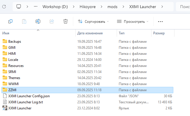Open the more options ellipsis in toolbar
The width and height of the screenshot is (190, 116).
[x=160, y=22]
